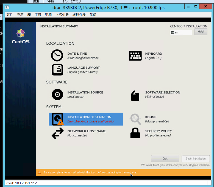
Task: Click 'Not connected' status text
Action: [77, 135]
